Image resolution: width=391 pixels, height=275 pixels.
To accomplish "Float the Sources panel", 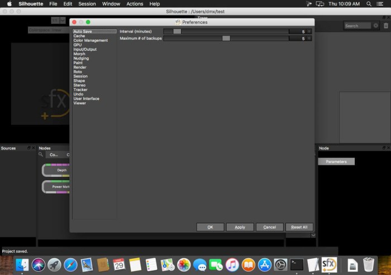I will click(x=29, y=148).
